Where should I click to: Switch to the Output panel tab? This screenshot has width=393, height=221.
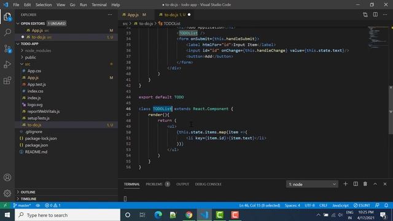183,184
